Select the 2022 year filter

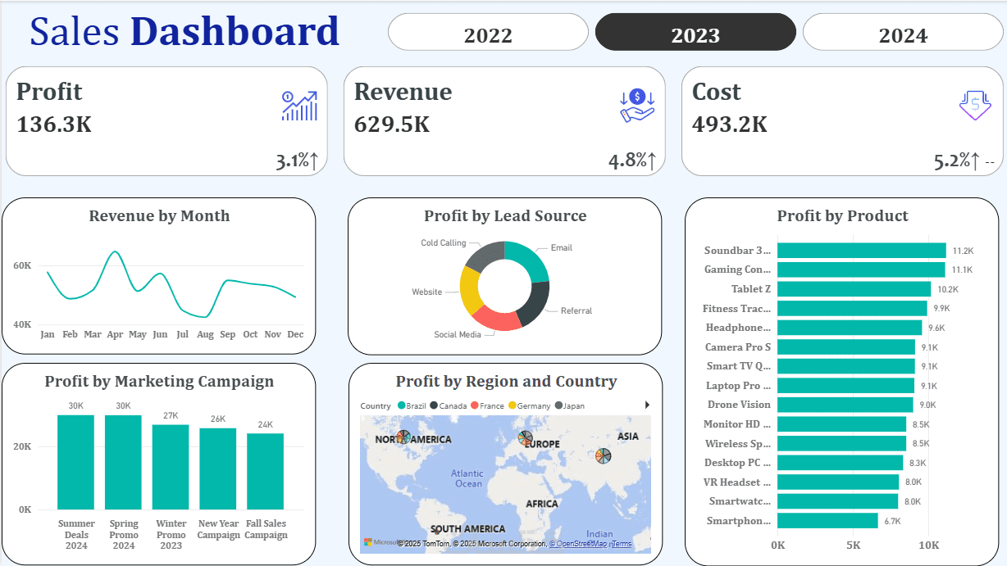tap(488, 32)
